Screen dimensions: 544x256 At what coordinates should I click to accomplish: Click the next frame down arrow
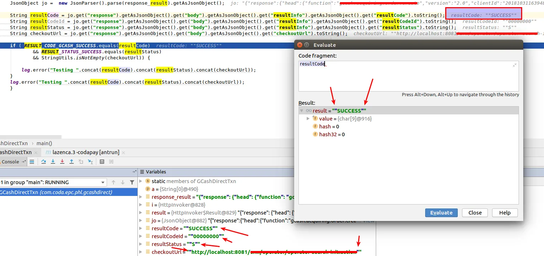coord(123,182)
